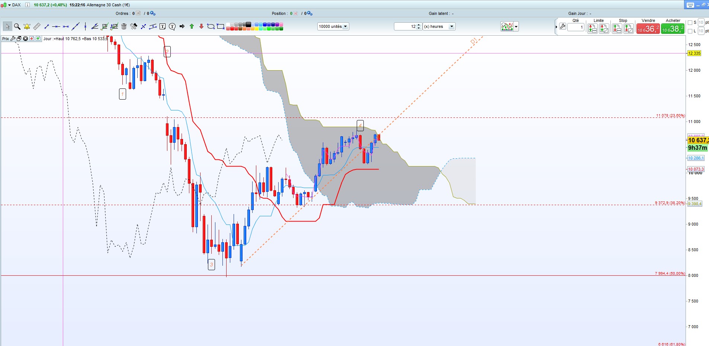Open order settings gear next to Ordres
This screenshot has height=346, width=709.
(x=153, y=13)
